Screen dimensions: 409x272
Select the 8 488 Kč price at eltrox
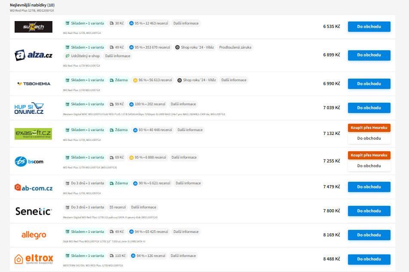pyautogui.click(x=332, y=259)
